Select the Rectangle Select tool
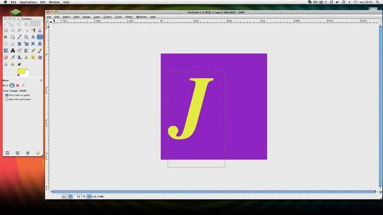 [6, 30]
